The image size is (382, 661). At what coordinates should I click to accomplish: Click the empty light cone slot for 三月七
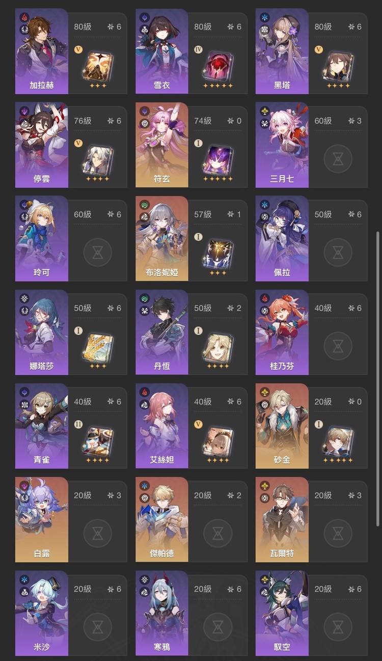coord(338,158)
